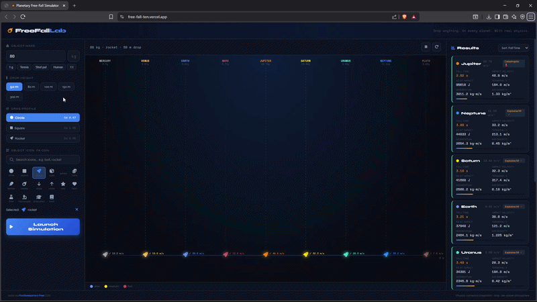Click the Brave Shields icon in the address bar

click(x=404, y=17)
